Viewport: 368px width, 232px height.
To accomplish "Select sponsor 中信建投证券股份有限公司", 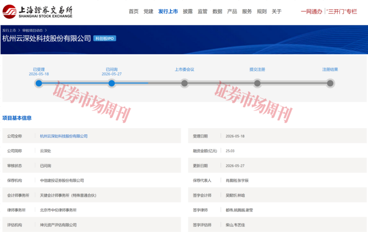I will (x=62, y=180).
